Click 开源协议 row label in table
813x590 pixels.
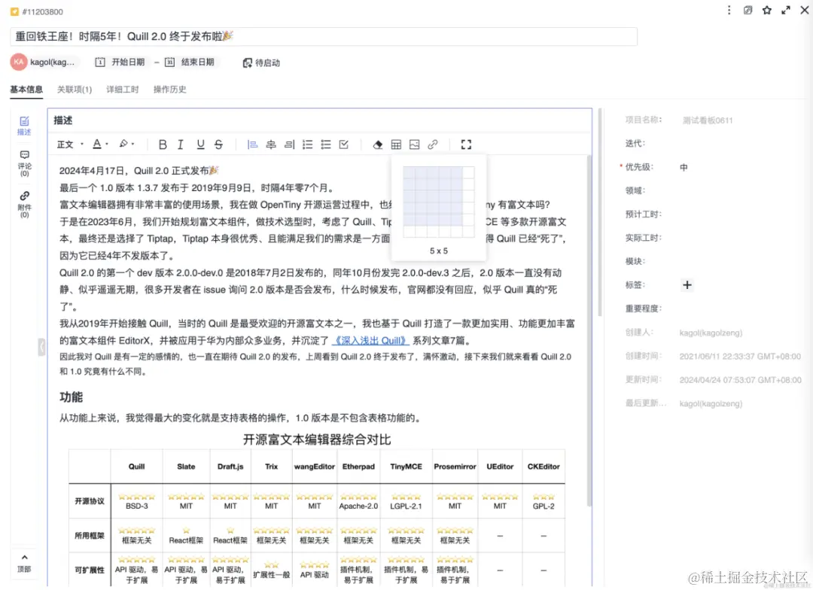(x=89, y=501)
